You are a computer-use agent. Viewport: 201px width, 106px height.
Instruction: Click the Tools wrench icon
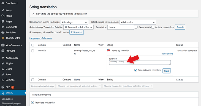[3, 74]
